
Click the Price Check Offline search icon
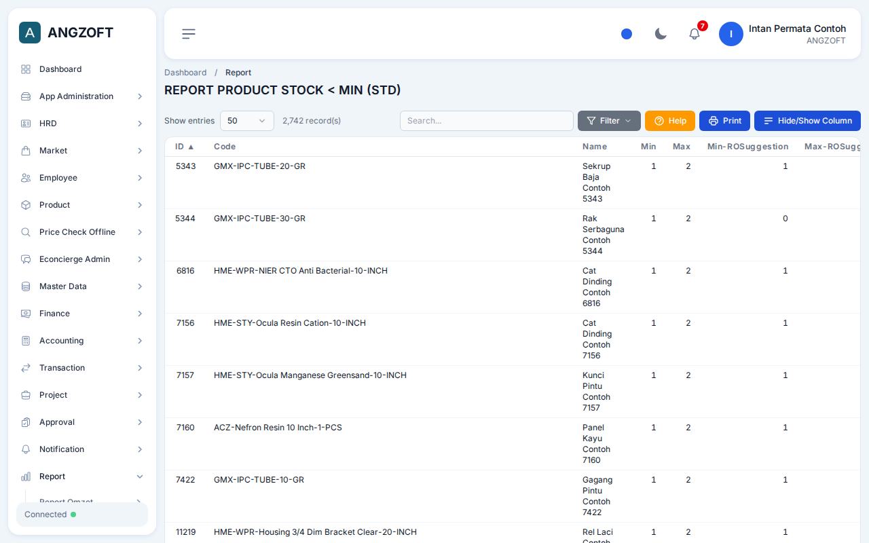26,232
